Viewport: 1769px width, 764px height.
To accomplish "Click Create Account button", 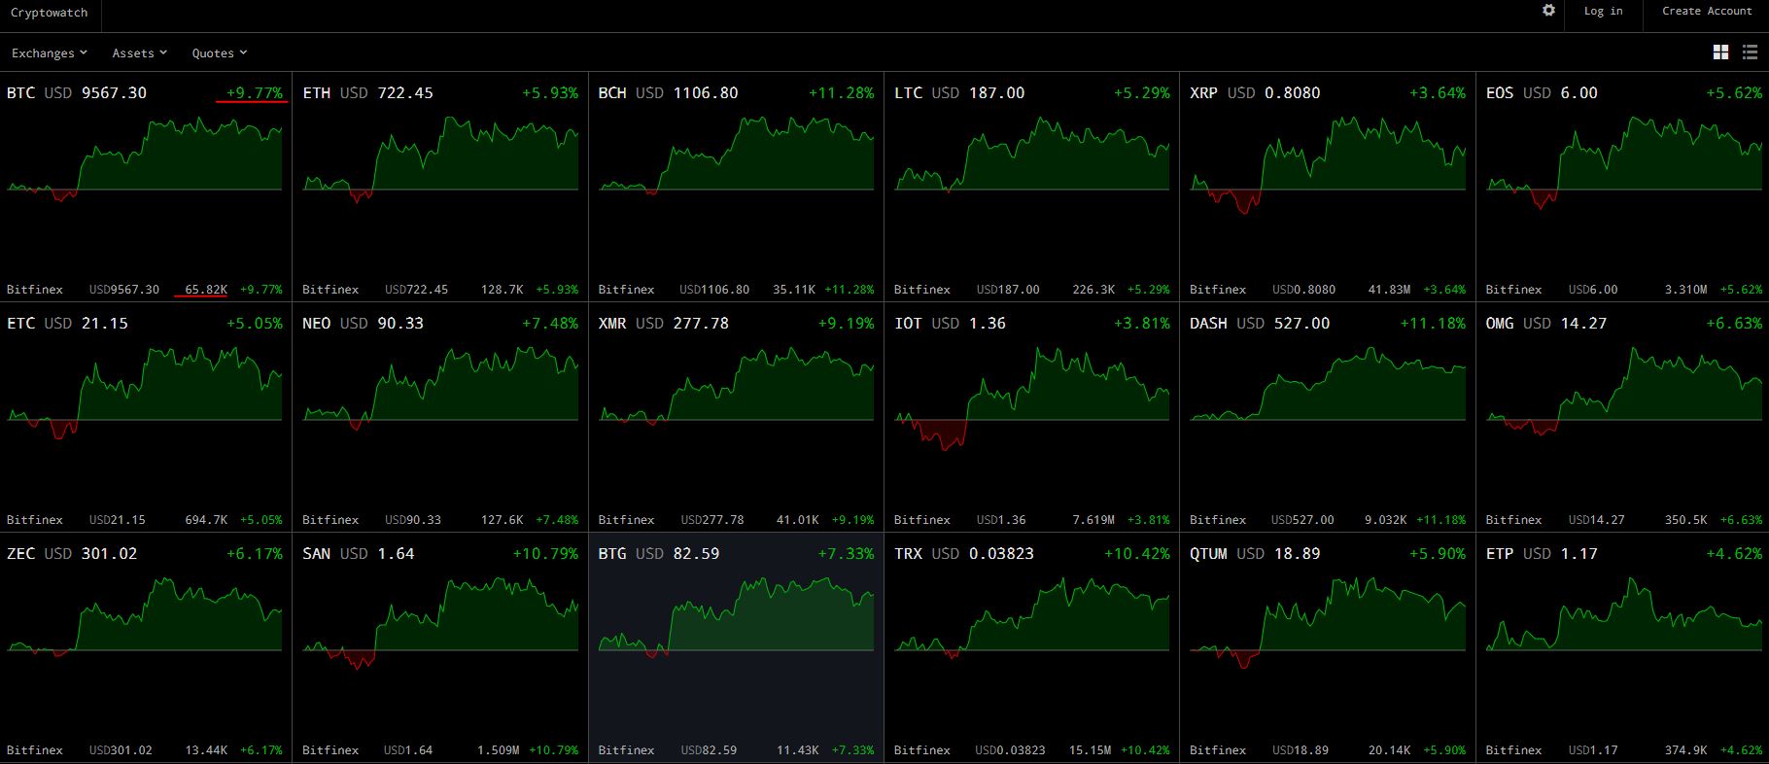I will 1707,11.
